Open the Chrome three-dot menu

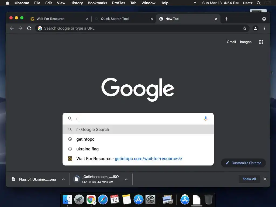[x=264, y=28]
